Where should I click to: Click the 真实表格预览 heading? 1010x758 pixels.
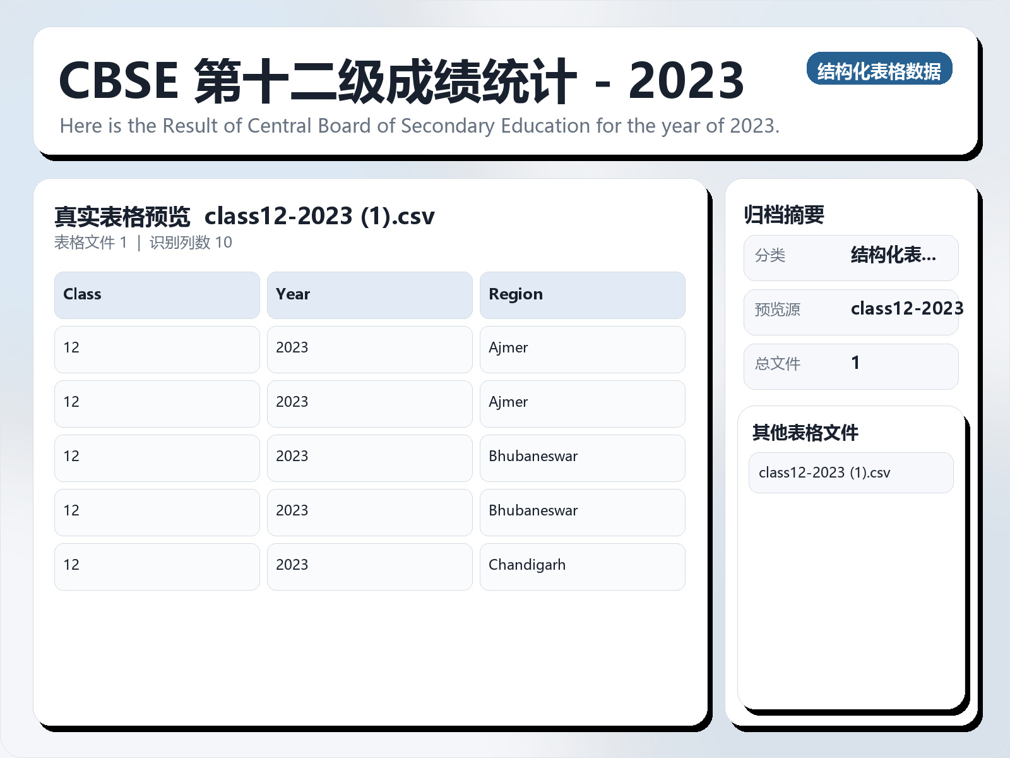(x=124, y=216)
